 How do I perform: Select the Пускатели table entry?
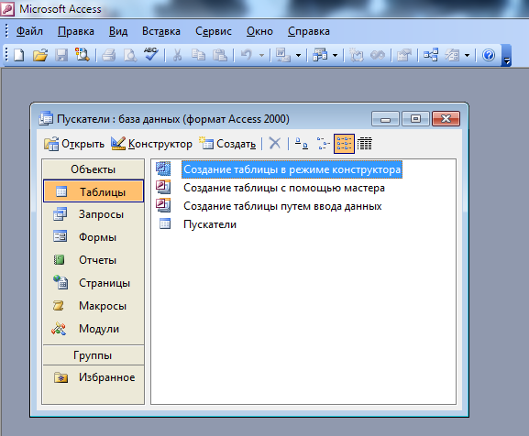(x=210, y=224)
